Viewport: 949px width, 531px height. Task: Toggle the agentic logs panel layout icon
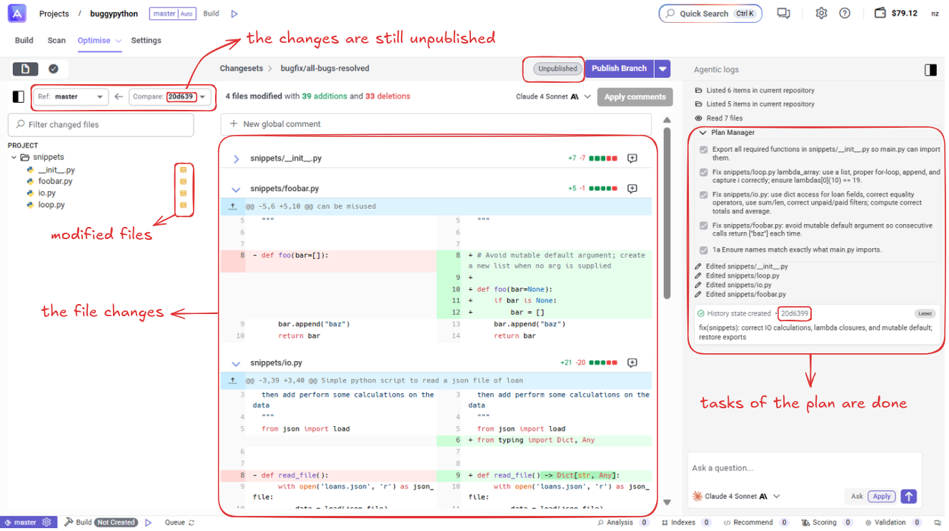tap(930, 70)
